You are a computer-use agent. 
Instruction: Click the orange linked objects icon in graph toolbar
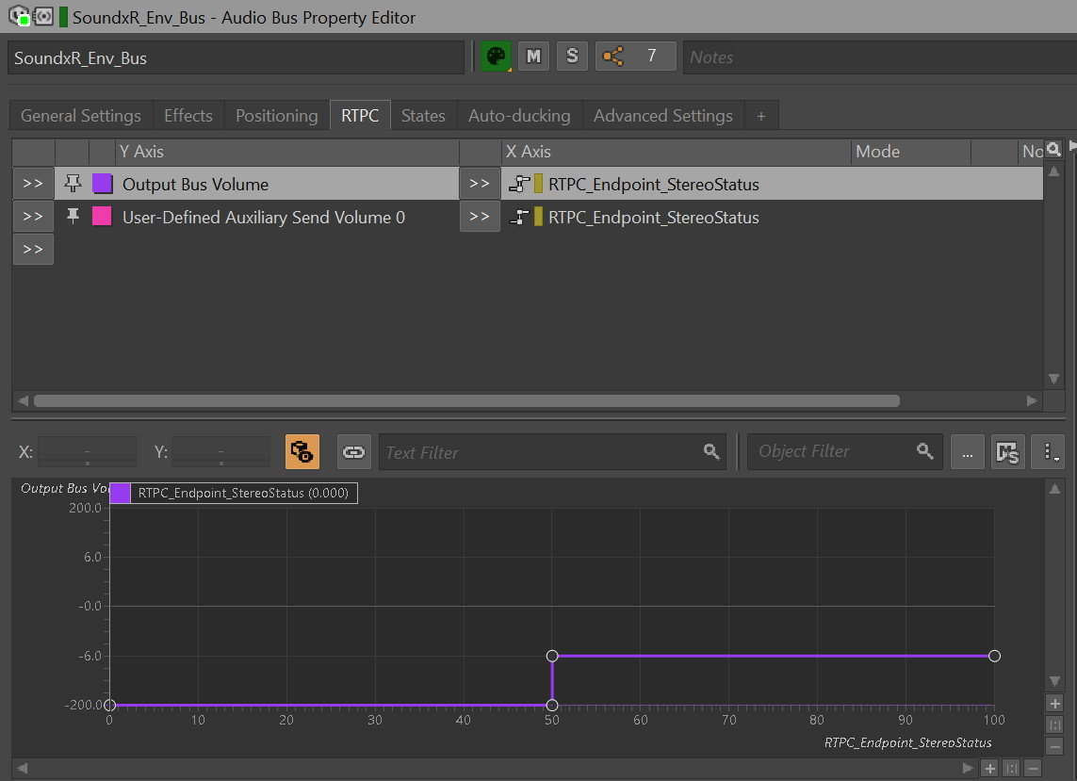(x=302, y=452)
